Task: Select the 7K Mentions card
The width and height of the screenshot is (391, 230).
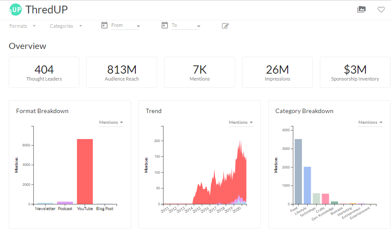Action: click(x=200, y=72)
